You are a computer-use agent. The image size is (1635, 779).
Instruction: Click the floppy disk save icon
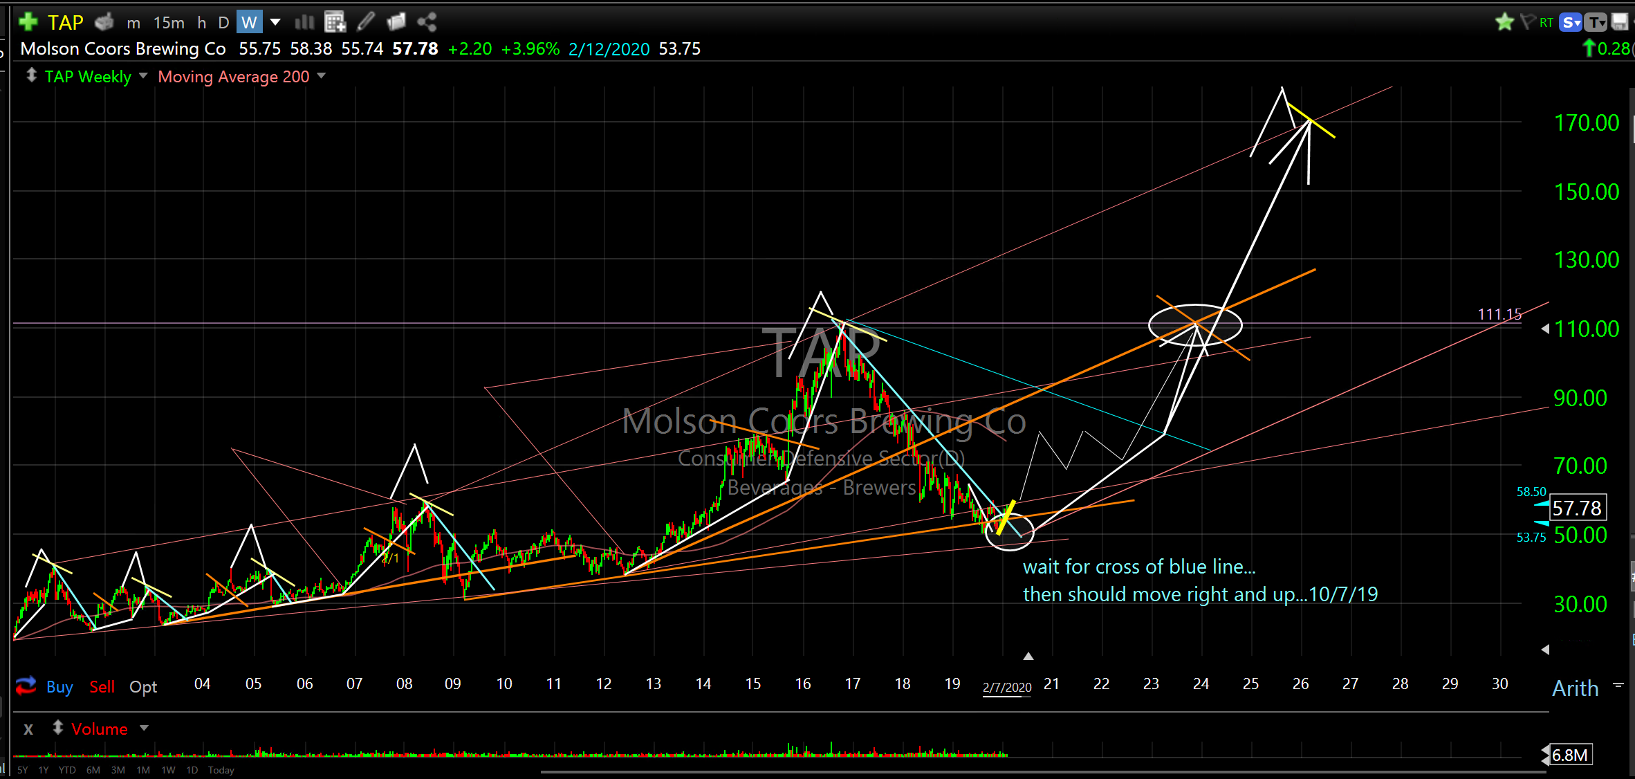click(1620, 22)
